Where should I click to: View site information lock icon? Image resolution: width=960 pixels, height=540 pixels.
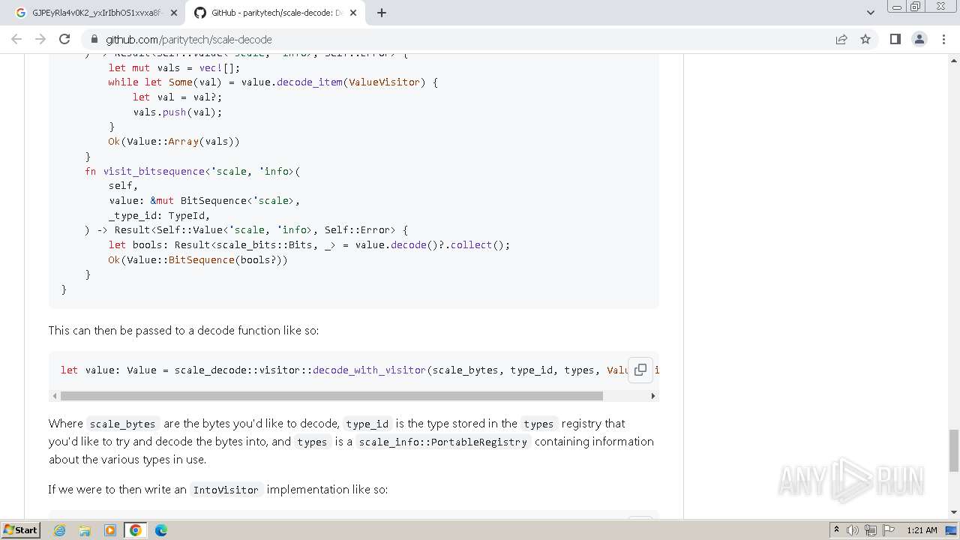click(94, 39)
